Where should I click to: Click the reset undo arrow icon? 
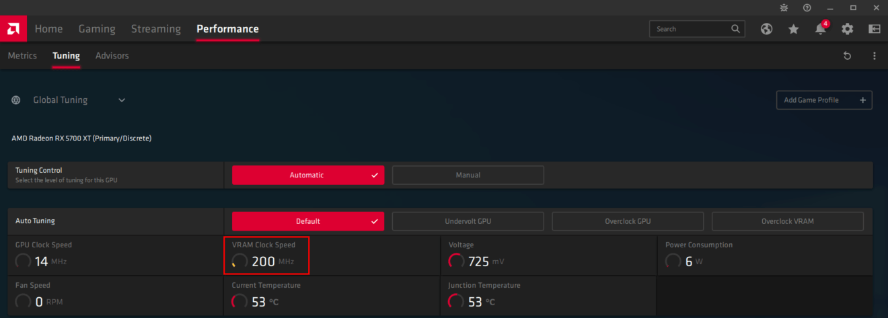(847, 56)
